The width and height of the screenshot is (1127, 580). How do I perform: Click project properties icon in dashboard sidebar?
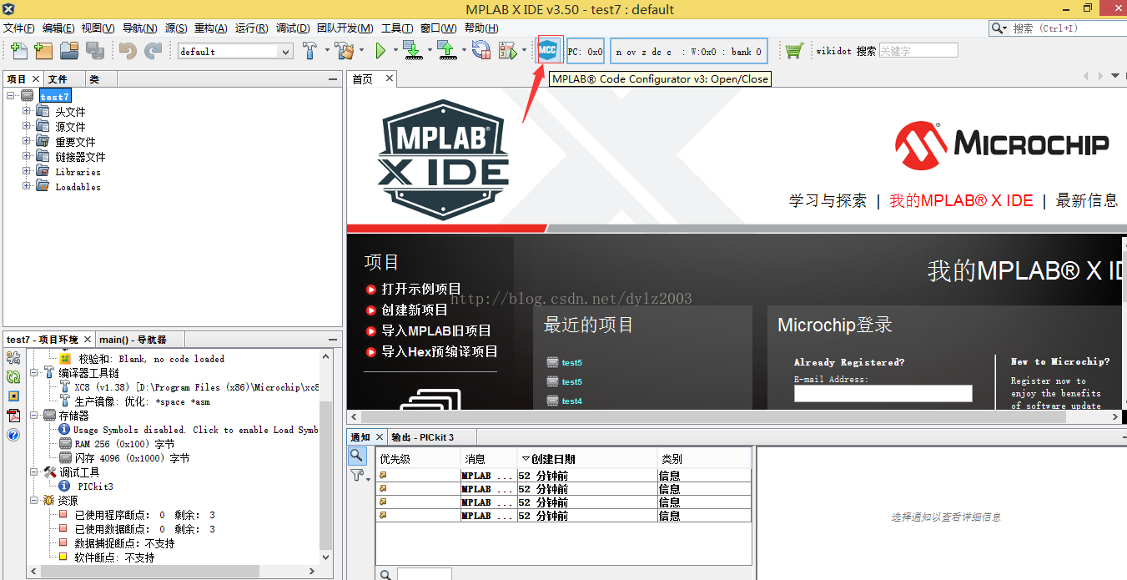click(13, 358)
